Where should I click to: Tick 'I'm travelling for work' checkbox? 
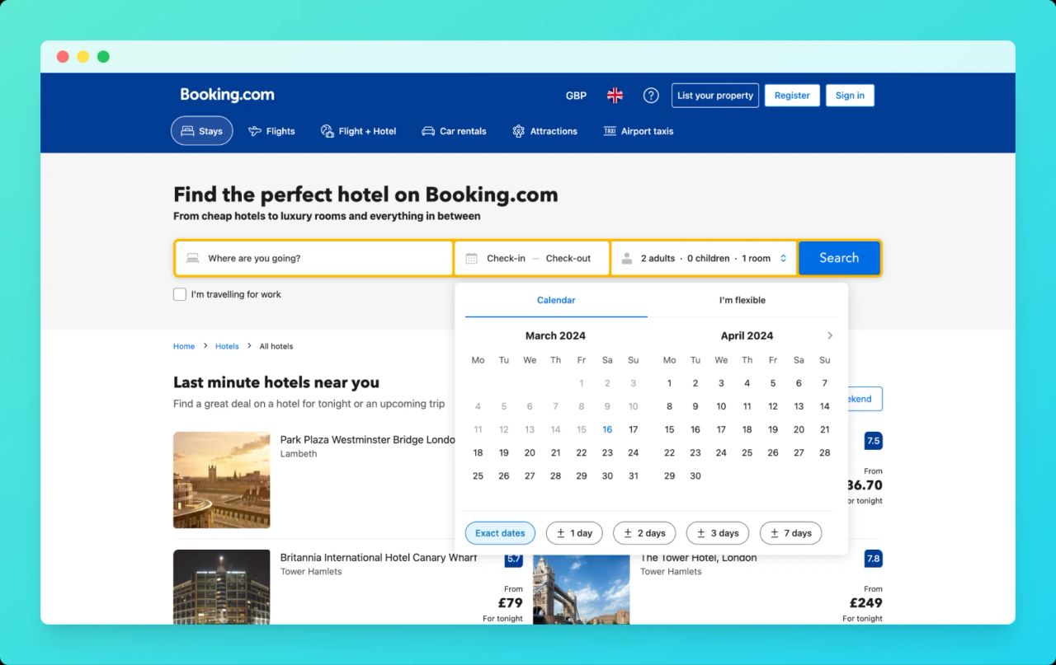point(180,294)
